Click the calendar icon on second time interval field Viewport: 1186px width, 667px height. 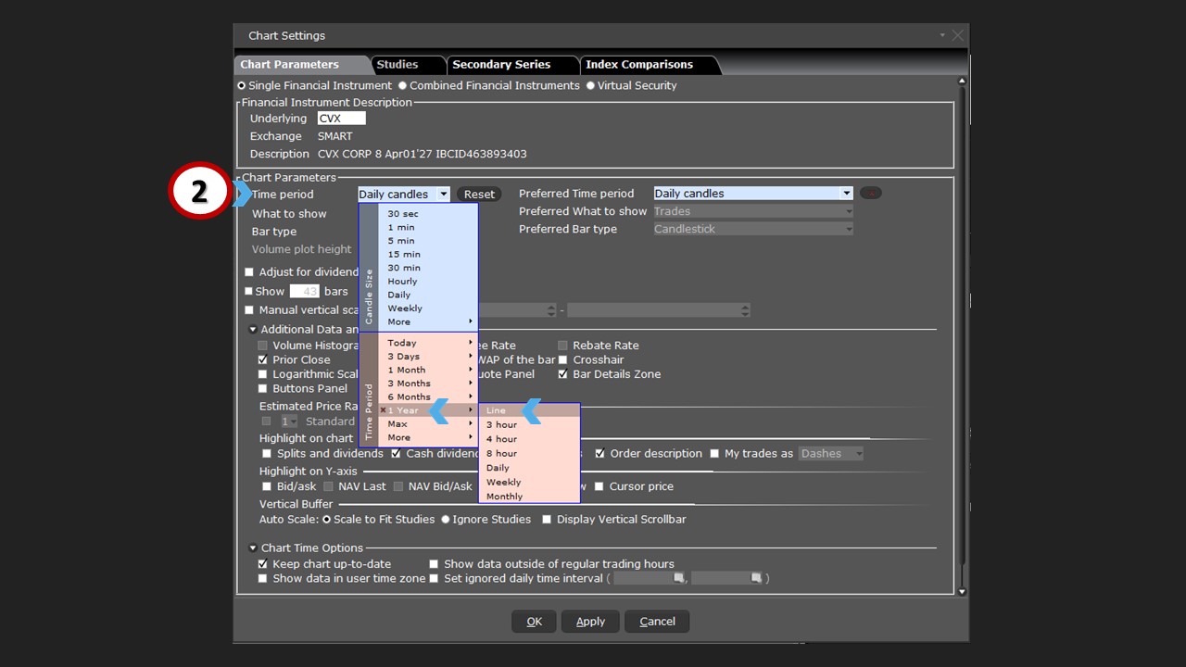[x=756, y=578]
